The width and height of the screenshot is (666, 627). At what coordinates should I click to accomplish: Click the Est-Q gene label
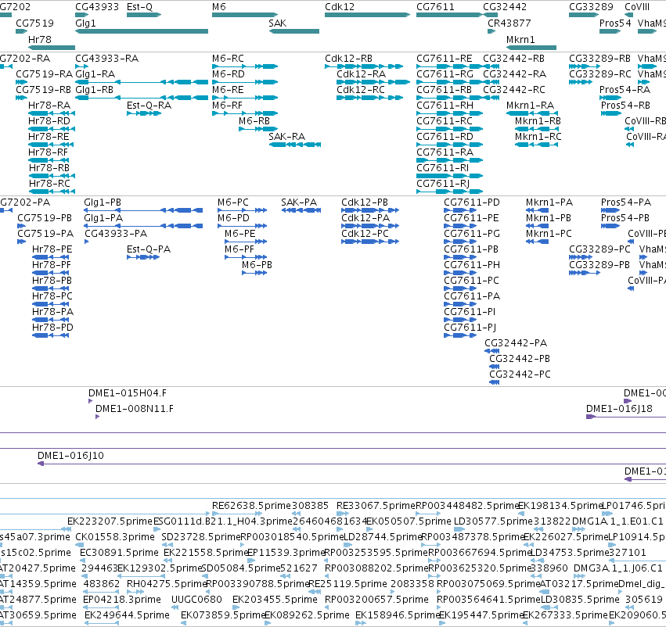pos(139,7)
